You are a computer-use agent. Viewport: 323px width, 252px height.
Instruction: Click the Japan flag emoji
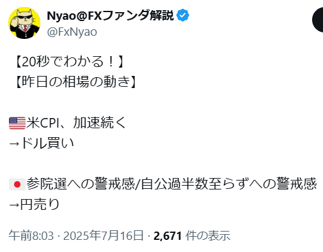tap(17, 184)
